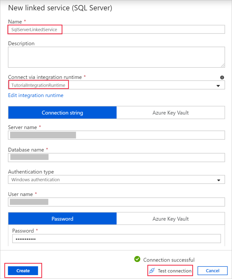Click the information icon near integration runtime
The width and height of the screenshot is (232, 279).
tap(222, 77)
